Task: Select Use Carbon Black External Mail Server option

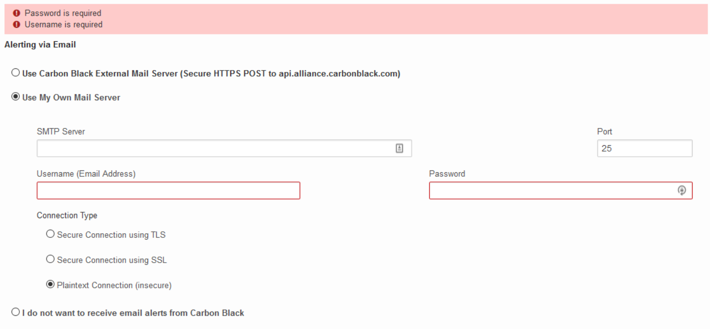Action: coord(16,73)
